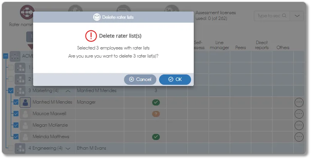This screenshot has width=312, height=160.
Task: Collapse the ACME root tree node
Action: point(5,56)
